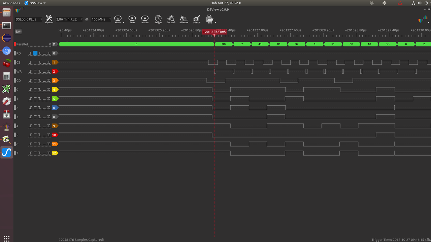Toggle channel 7 either-edge trigger
The image size is (431, 242).
tap(49, 153)
